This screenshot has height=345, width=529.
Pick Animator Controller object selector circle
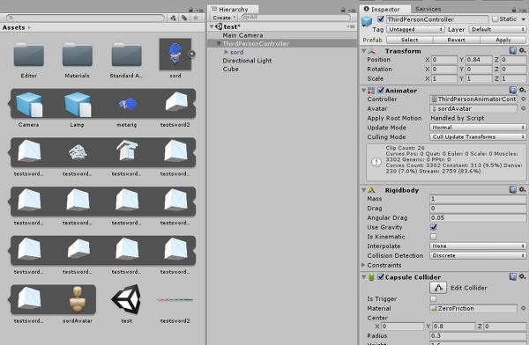pyautogui.click(x=523, y=99)
